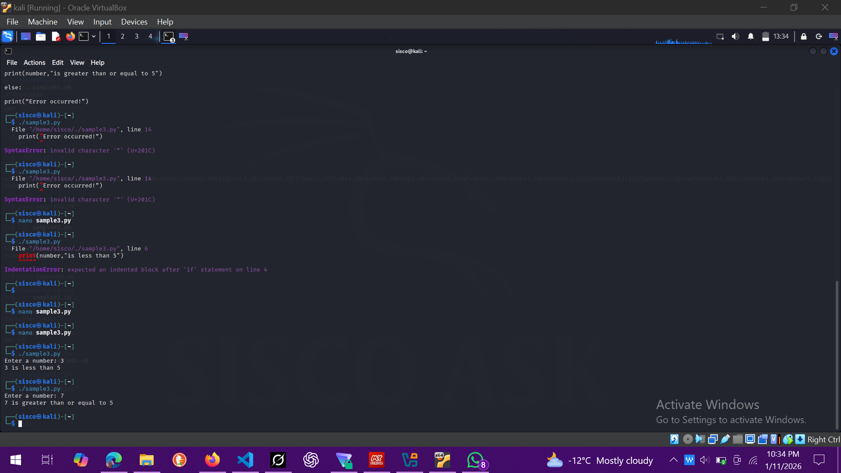The height and width of the screenshot is (473, 841).
Task: Click VirtualBox optical drive indicator
Action: click(688, 439)
